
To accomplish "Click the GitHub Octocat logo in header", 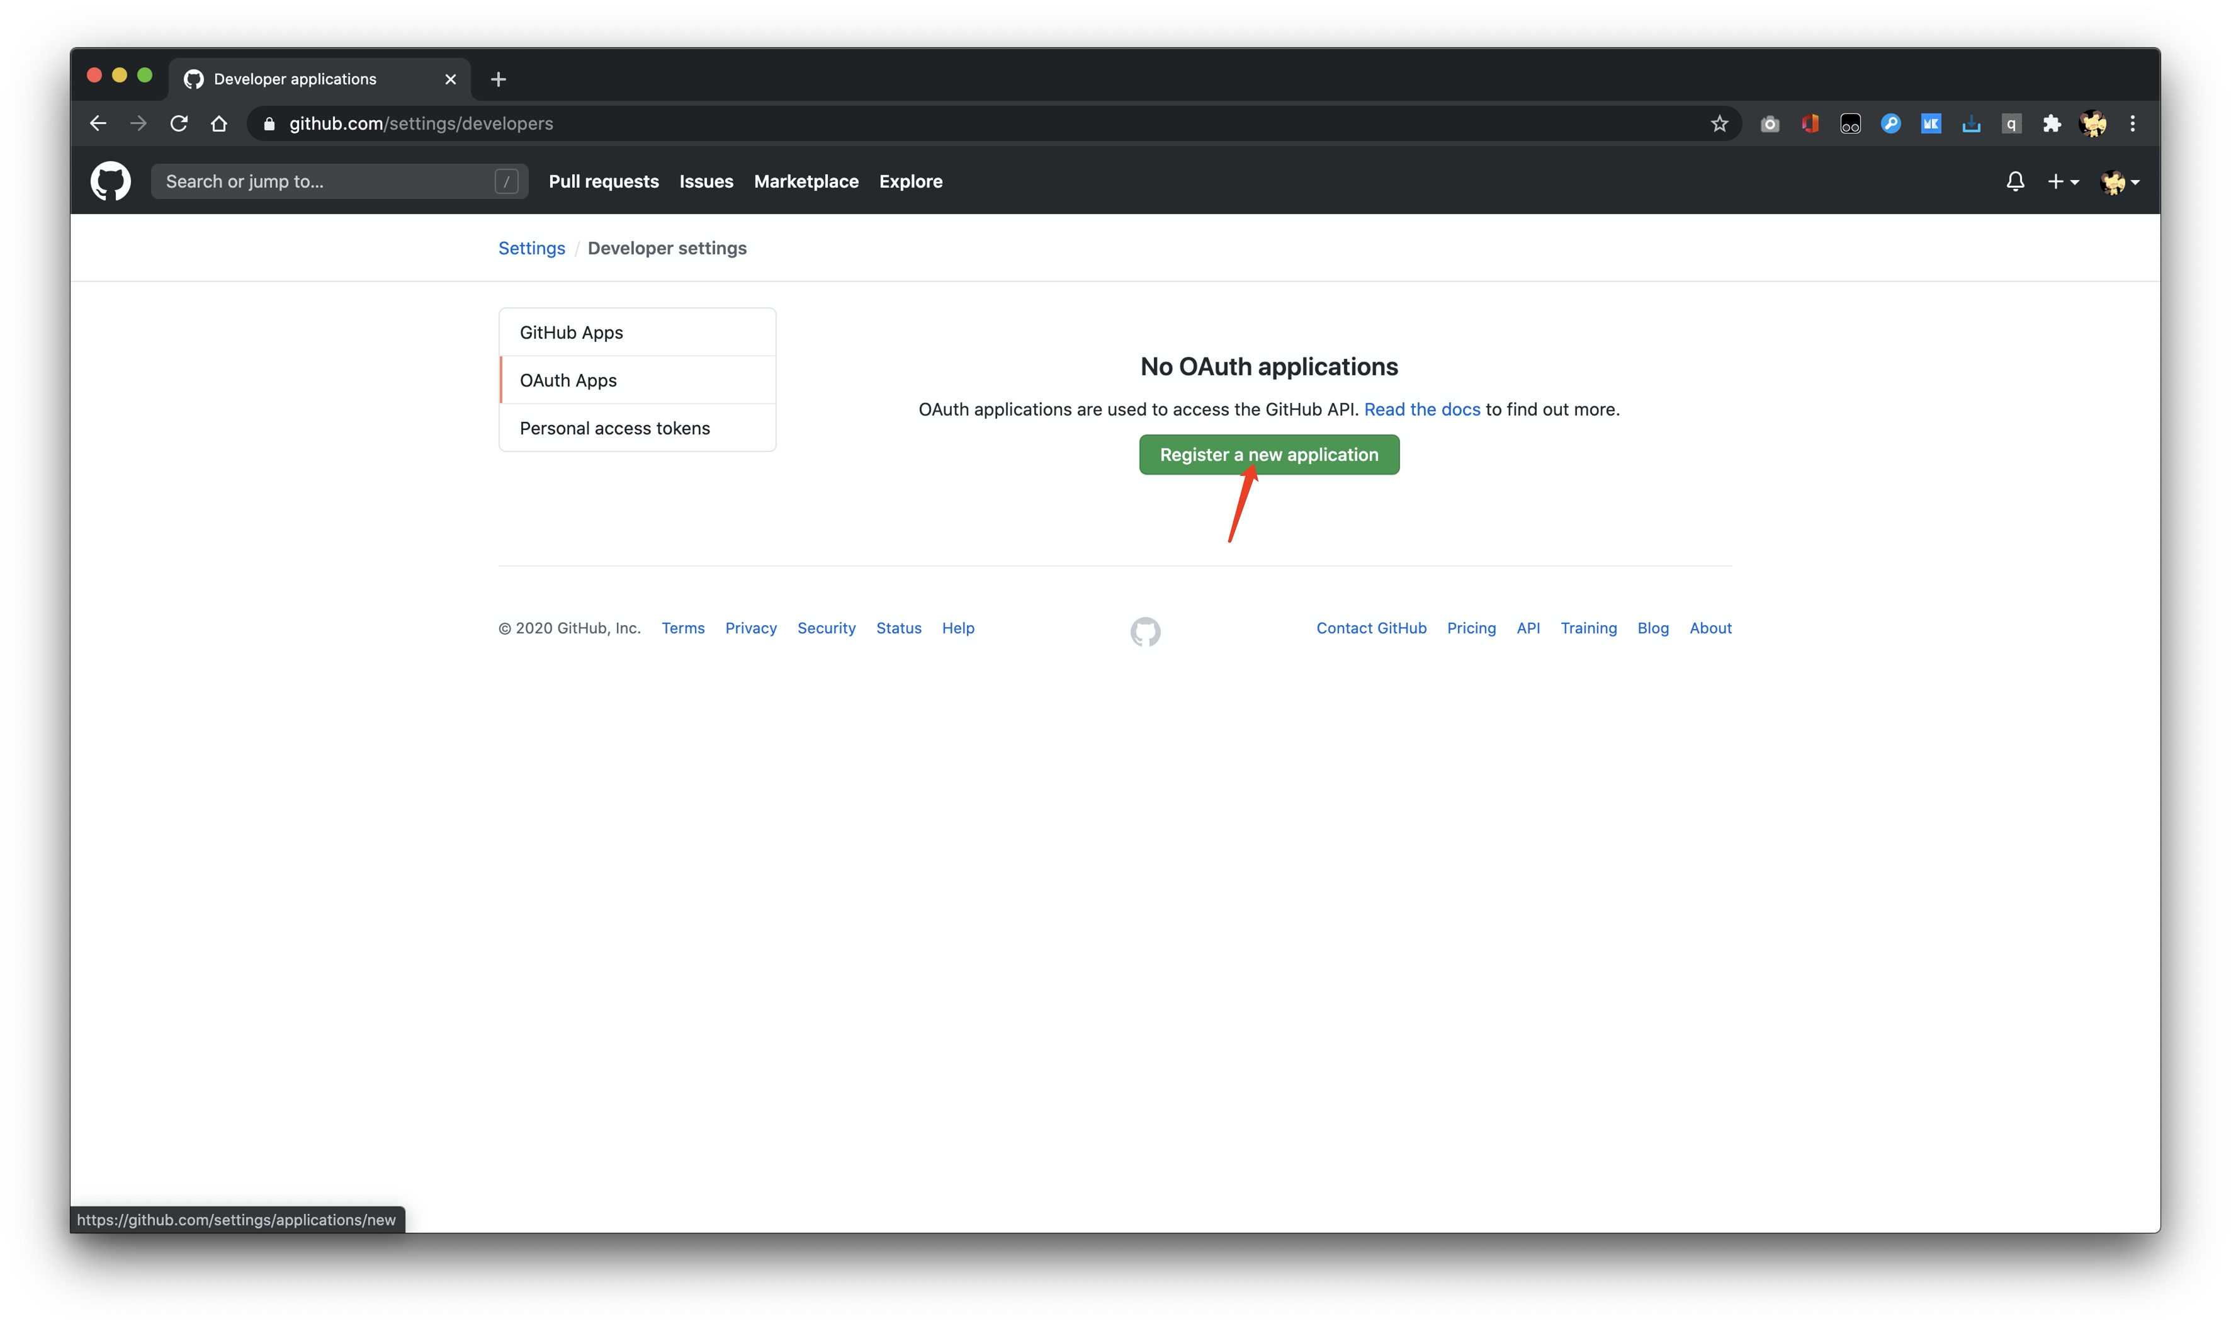I will point(111,181).
